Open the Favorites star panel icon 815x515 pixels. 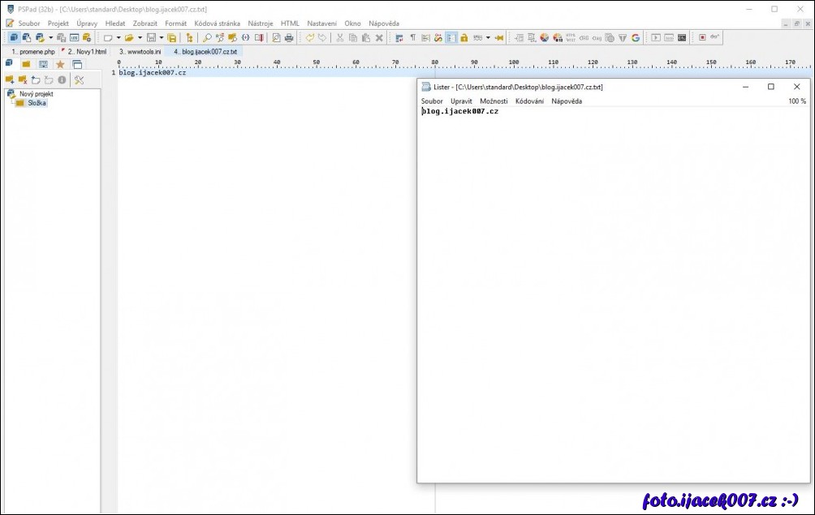click(60, 64)
